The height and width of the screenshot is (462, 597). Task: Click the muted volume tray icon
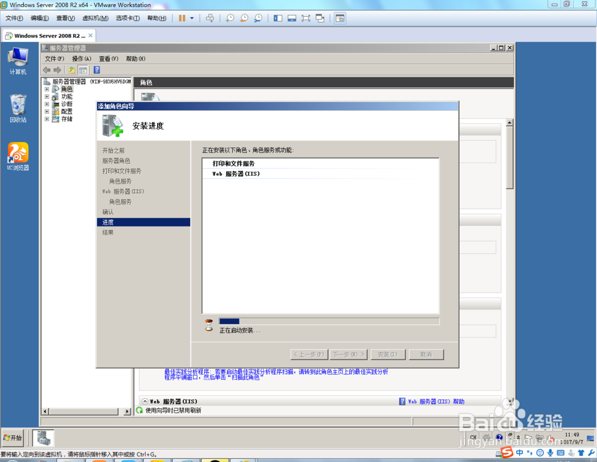[x=550, y=438]
